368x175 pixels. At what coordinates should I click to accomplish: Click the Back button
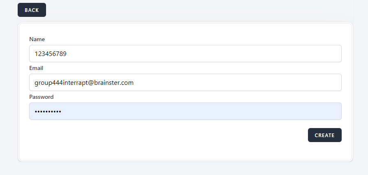[x=32, y=10]
